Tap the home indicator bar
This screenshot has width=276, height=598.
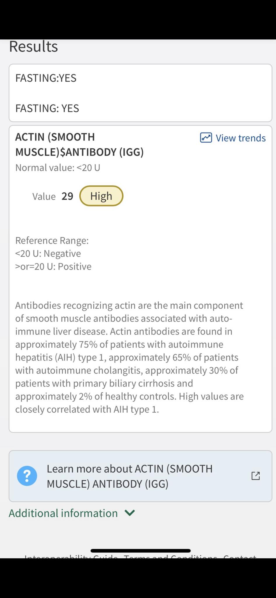141,551
